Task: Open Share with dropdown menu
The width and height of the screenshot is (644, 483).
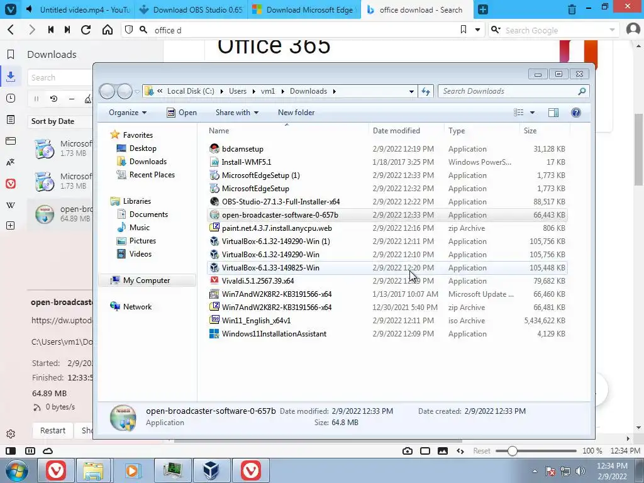Action: point(237,113)
